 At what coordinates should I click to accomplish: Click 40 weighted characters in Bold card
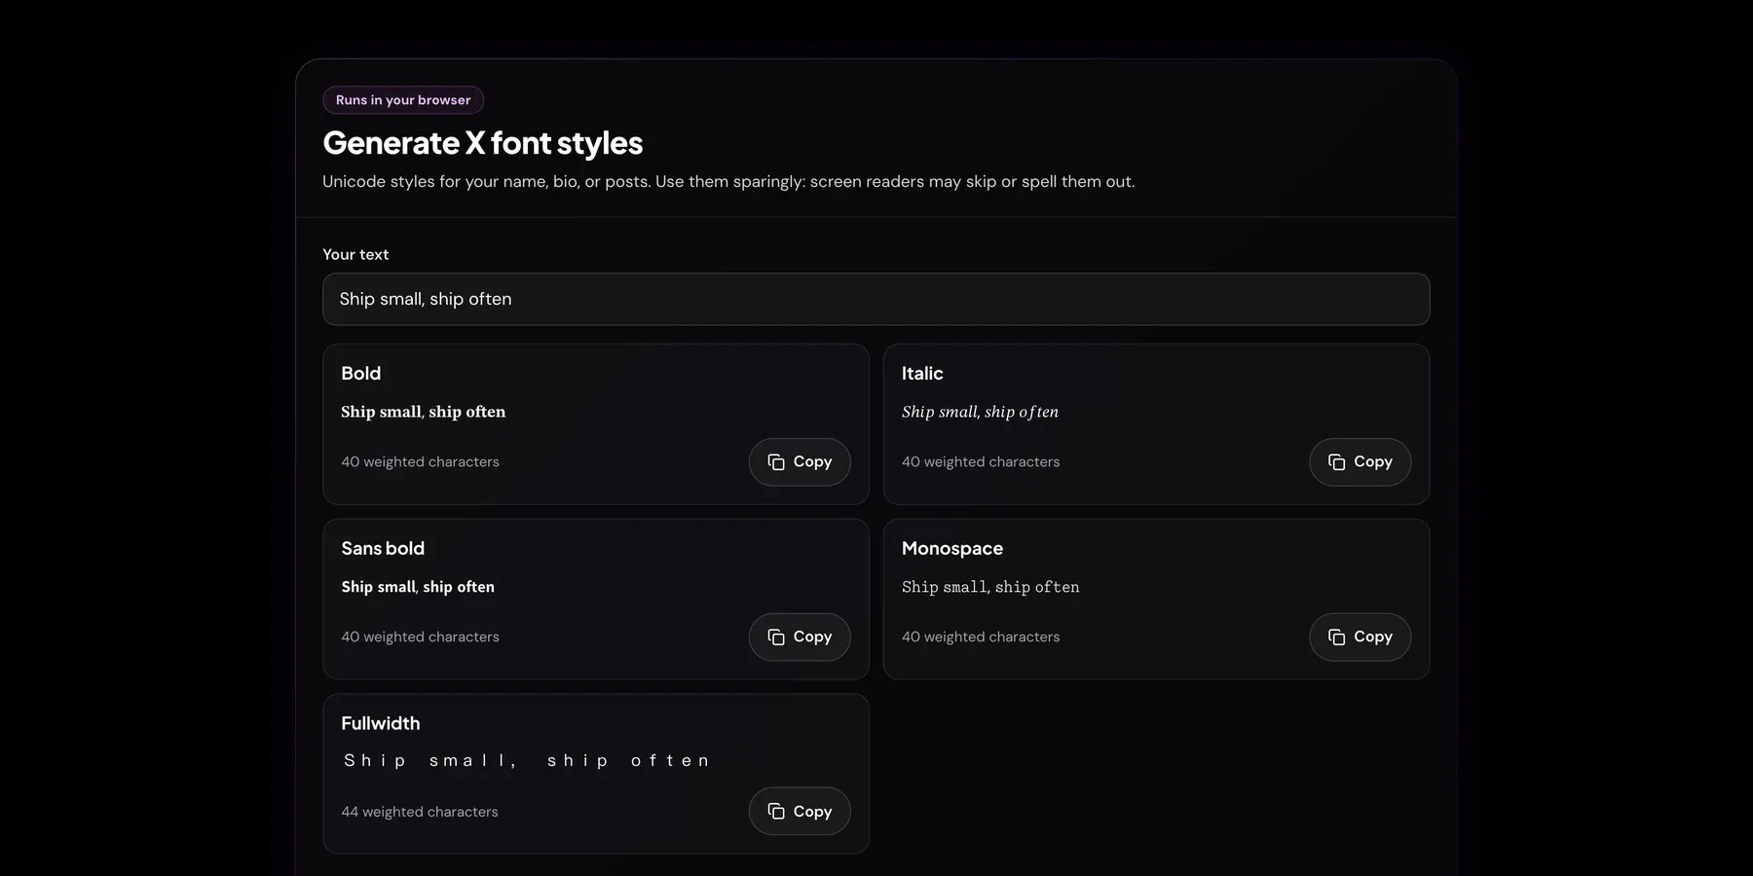click(x=420, y=462)
